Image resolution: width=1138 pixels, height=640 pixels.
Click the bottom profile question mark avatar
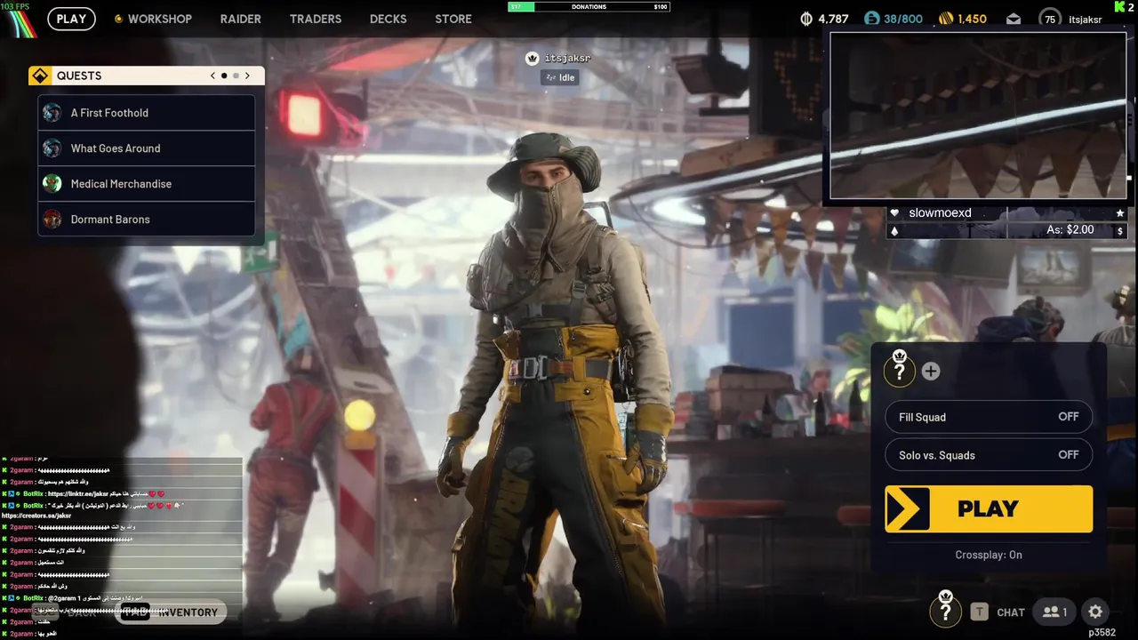945,610
